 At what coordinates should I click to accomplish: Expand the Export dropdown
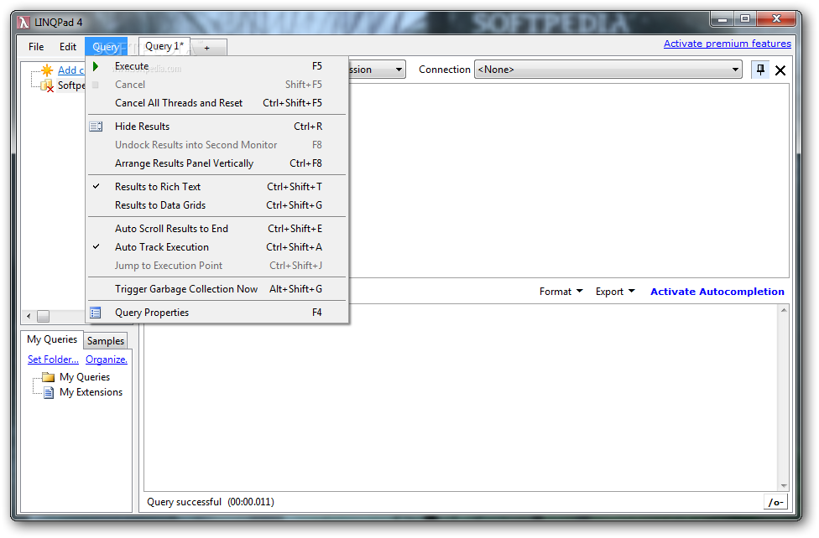pos(615,292)
